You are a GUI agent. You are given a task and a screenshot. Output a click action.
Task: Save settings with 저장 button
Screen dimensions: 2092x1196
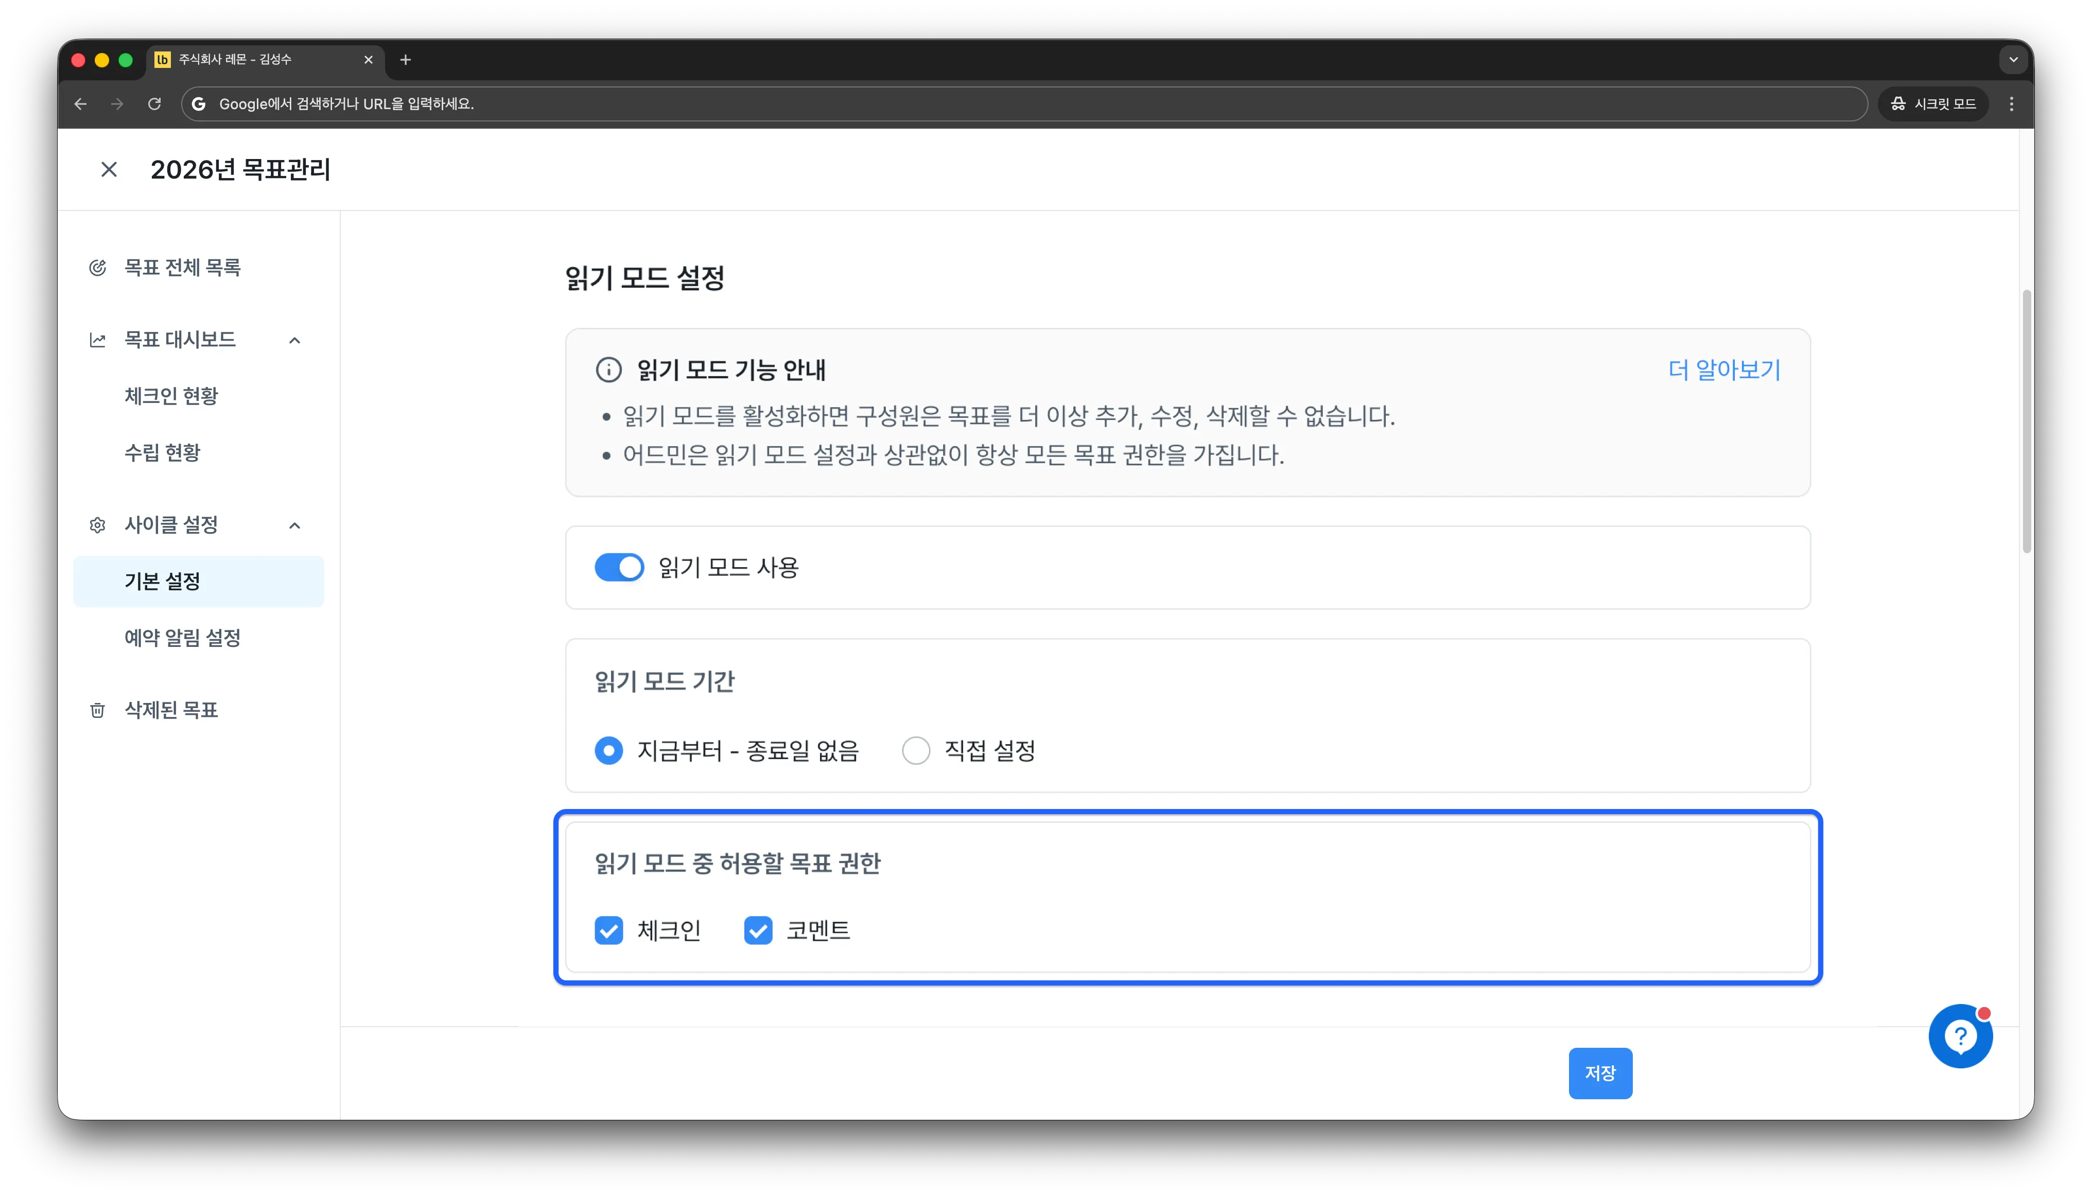tap(1600, 1073)
